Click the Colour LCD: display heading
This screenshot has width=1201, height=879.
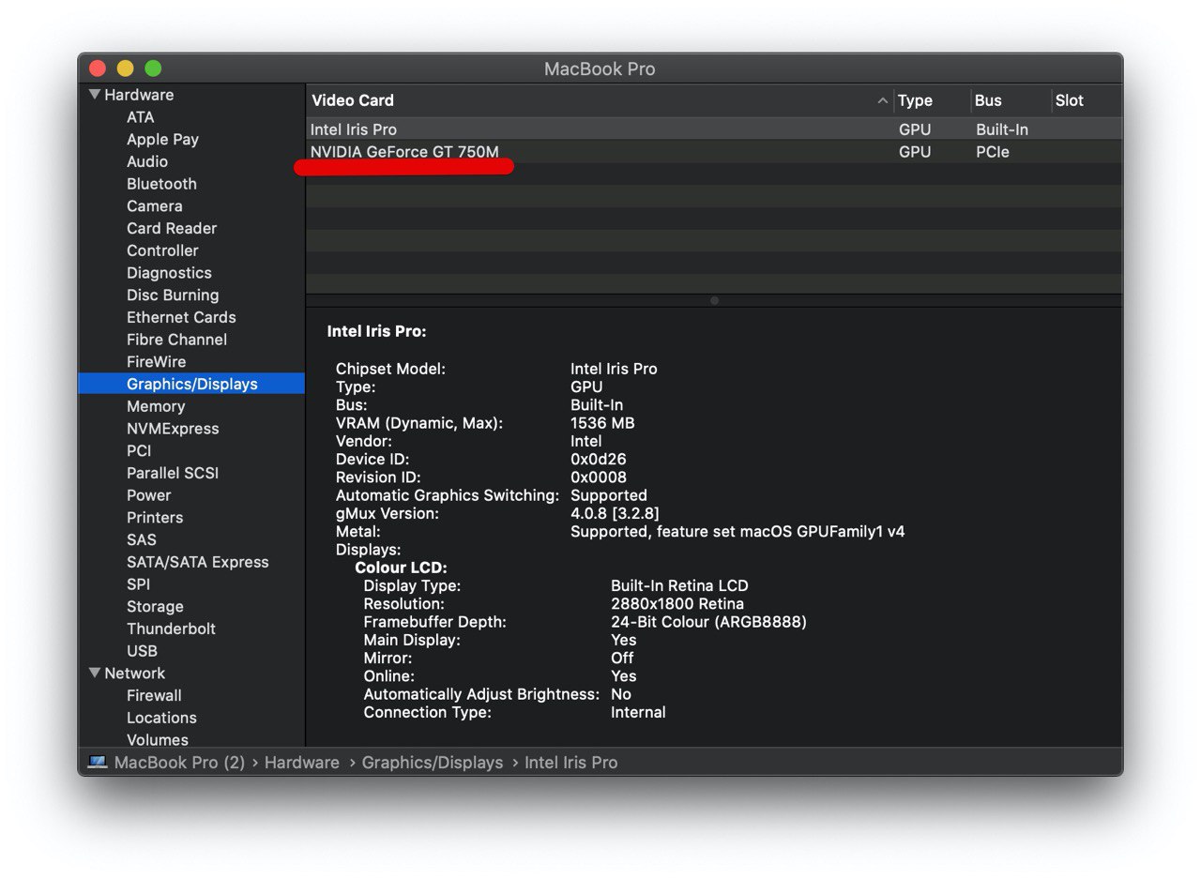point(401,568)
